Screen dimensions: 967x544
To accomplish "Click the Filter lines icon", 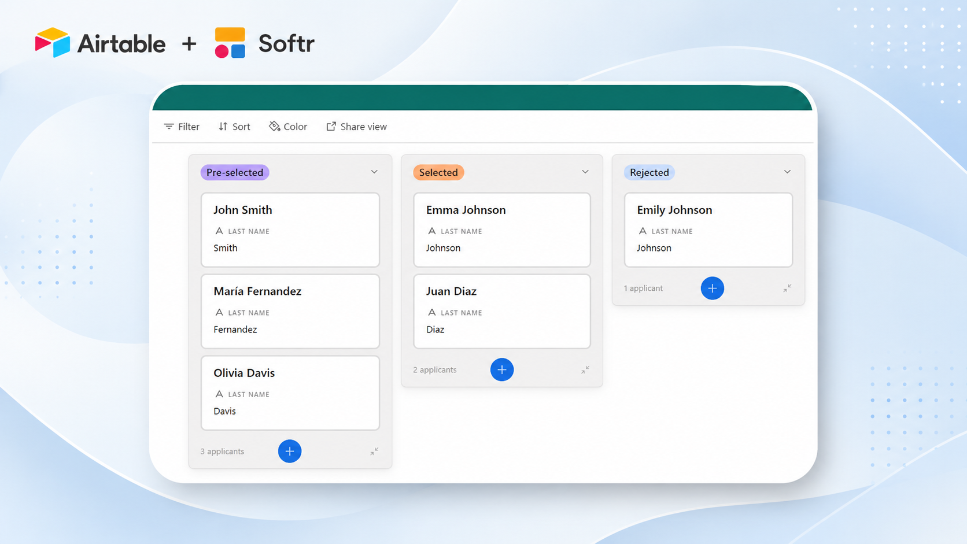I will click(169, 127).
